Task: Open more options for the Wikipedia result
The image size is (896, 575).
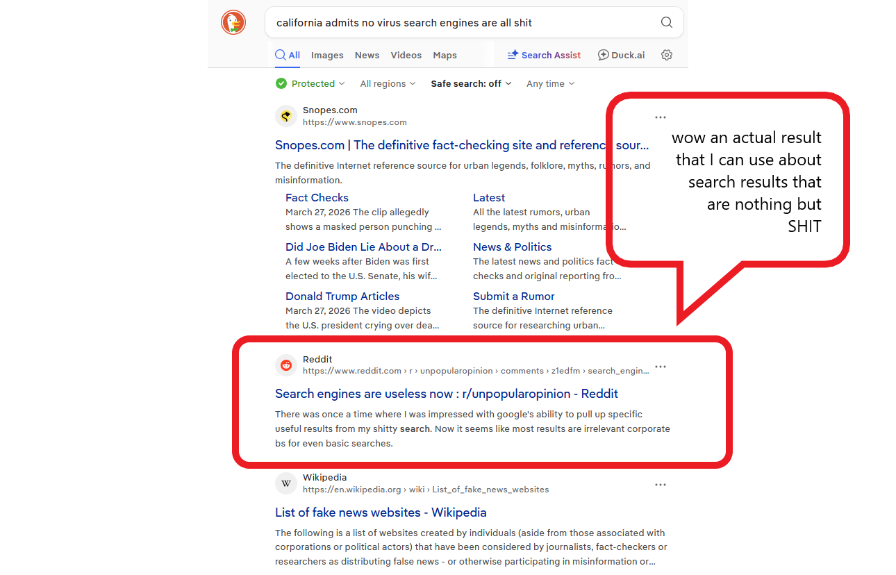Action: pyautogui.click(x=661, y=485)
